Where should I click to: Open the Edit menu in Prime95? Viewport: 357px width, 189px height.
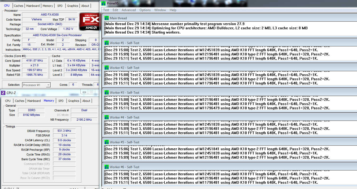click(x=115, y=10)
